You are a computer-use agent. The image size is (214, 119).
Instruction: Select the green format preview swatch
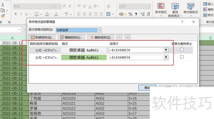coord(84,57)
